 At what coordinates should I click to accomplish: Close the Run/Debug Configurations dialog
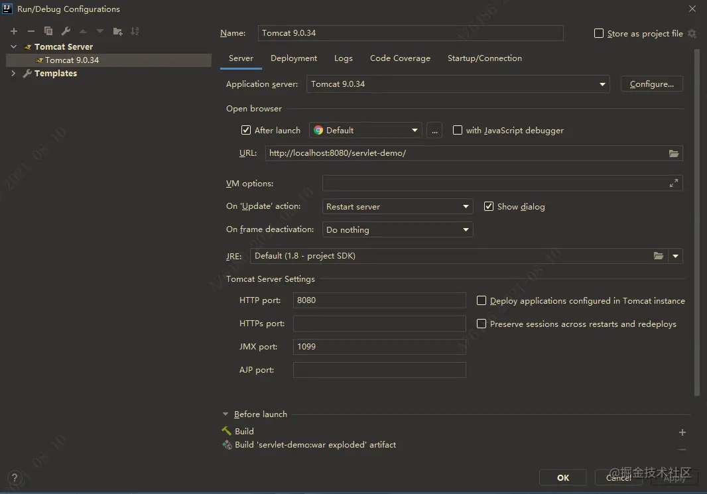pos(692,9)
